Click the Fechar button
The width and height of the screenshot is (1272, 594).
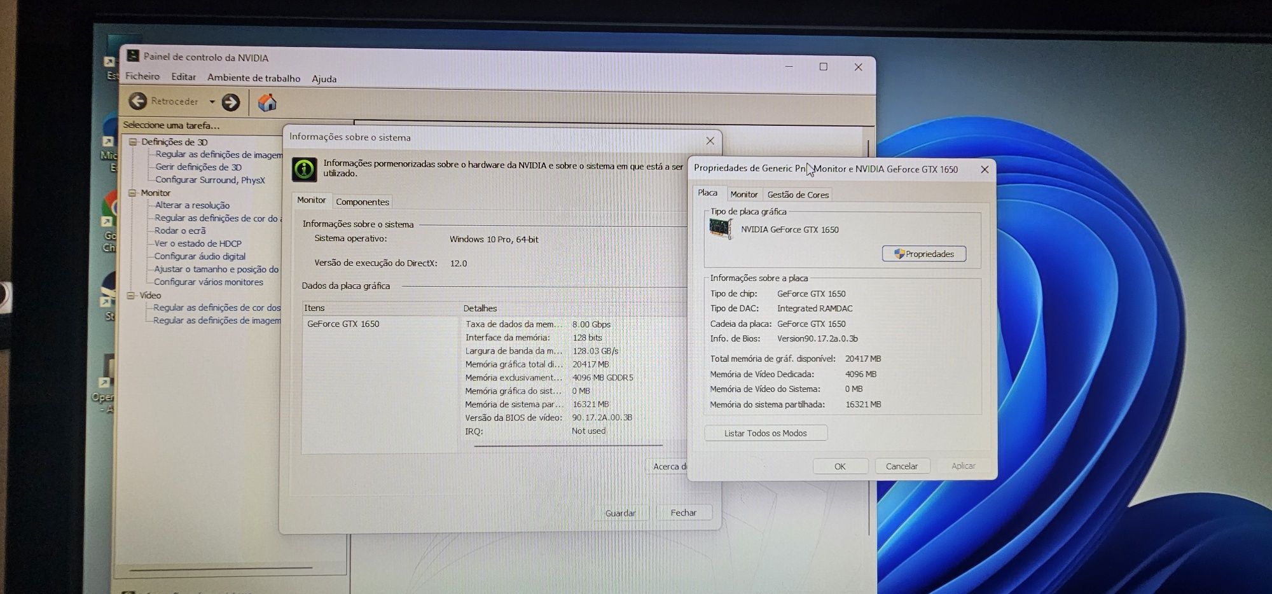[x=684, y=513]
